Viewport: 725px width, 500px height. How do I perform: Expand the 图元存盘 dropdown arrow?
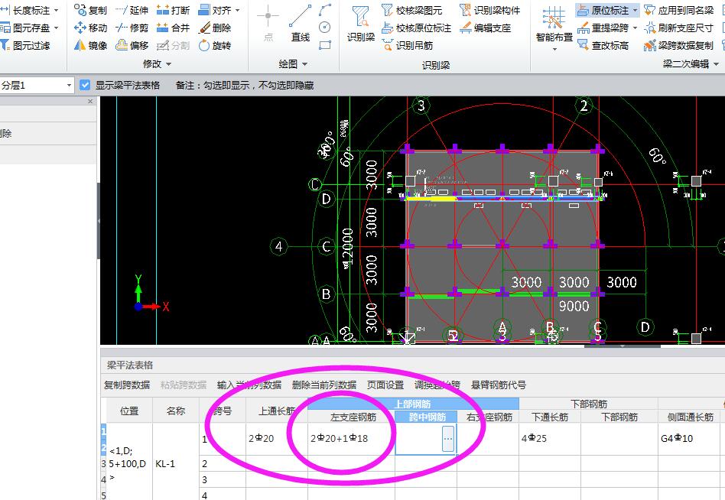point(57,28)
